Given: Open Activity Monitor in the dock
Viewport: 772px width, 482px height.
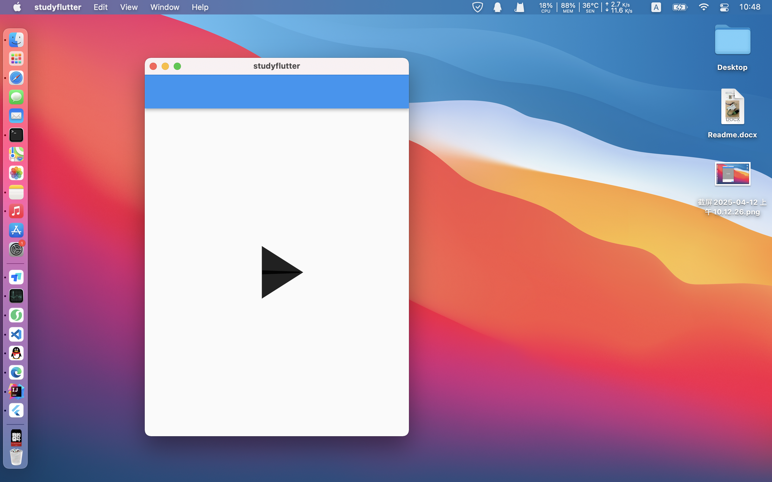Looking at the screenshot, I should click(16, 296).
